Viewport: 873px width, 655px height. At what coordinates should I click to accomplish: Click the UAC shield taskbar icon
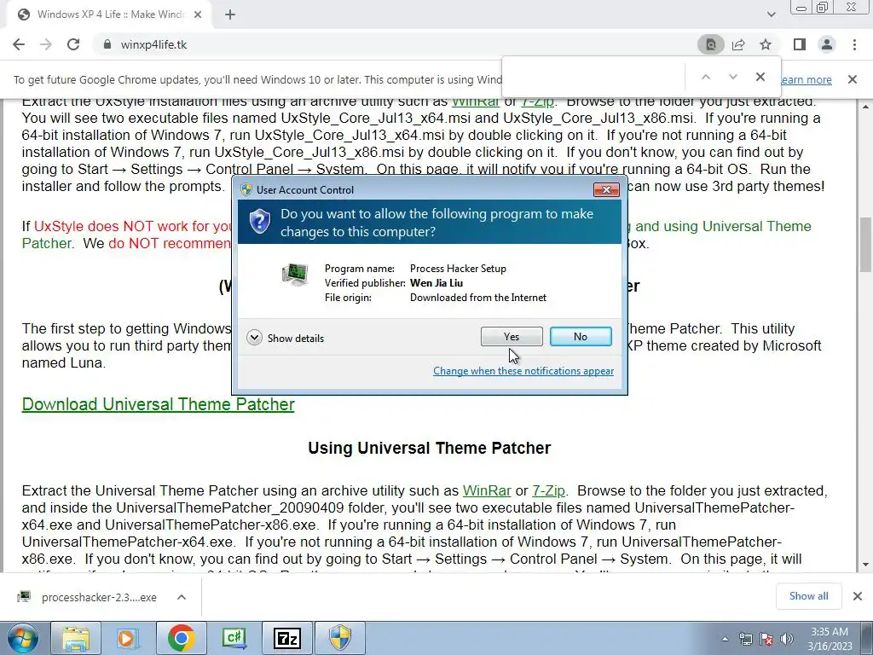click(x=340, y=638)
